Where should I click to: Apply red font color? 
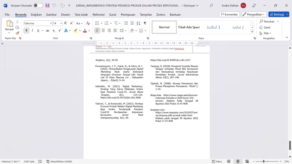click(x=85, y=30)
